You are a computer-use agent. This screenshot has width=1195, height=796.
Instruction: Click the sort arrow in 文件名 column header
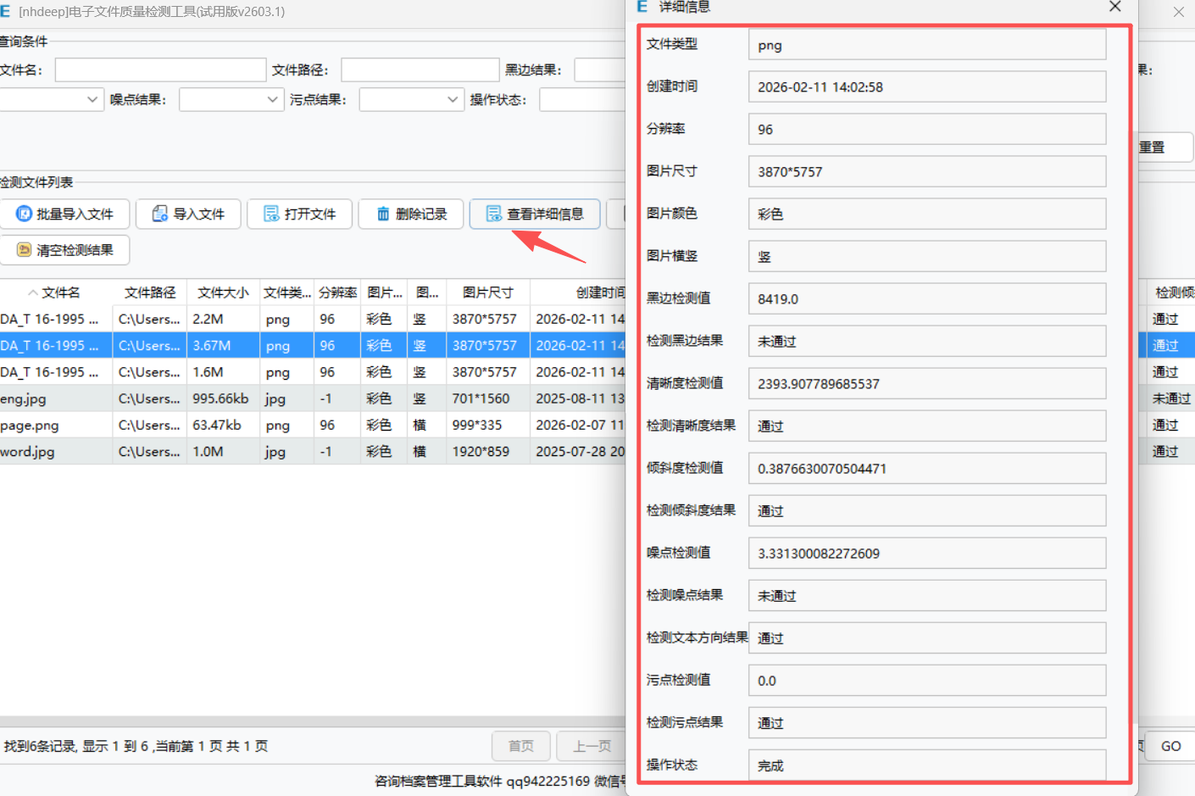coord(33,292)
